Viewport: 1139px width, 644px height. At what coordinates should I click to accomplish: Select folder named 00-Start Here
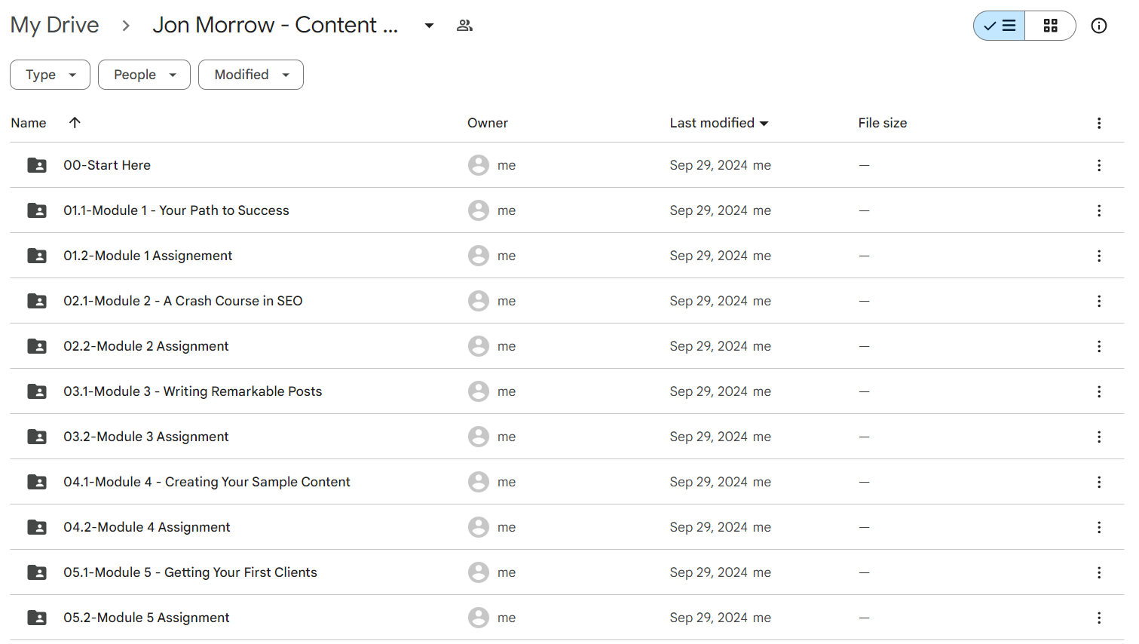[x=107, y=165]
